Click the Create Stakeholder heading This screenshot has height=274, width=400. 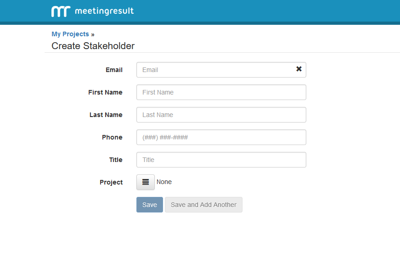93,46
